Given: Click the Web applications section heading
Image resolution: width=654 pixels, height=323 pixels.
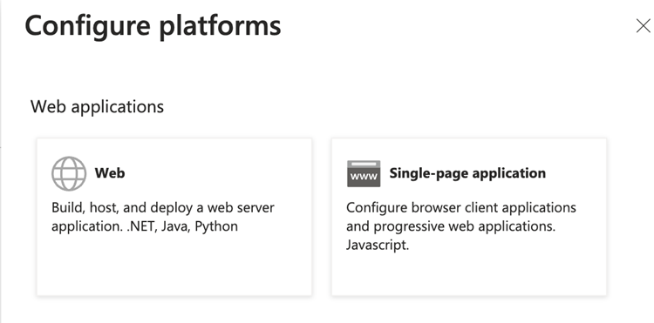Looking at the screenshot, I should point(97,106).
